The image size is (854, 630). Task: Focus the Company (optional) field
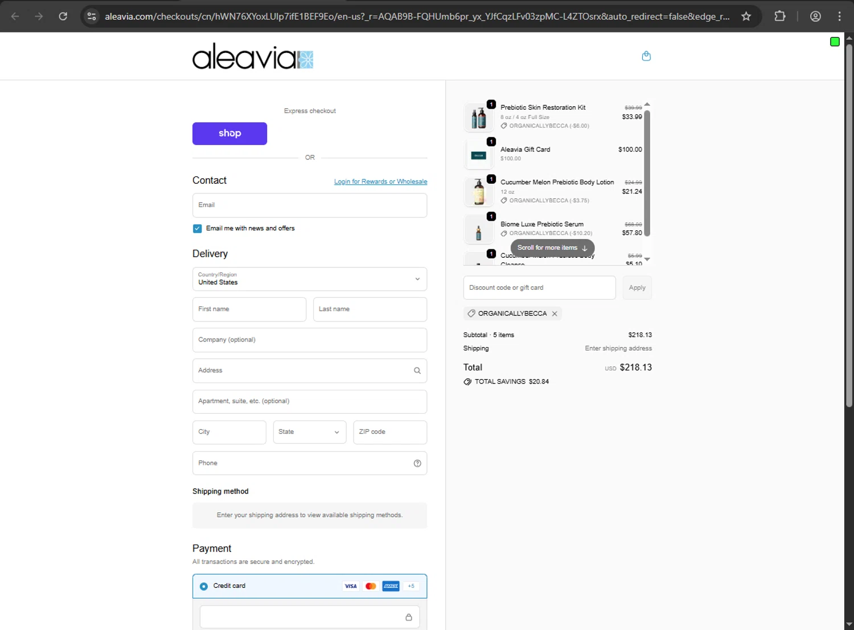[x=310, y=340]
